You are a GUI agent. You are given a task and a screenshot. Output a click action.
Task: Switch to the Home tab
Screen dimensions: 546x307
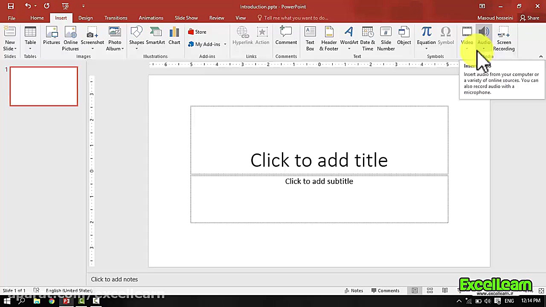37,18
